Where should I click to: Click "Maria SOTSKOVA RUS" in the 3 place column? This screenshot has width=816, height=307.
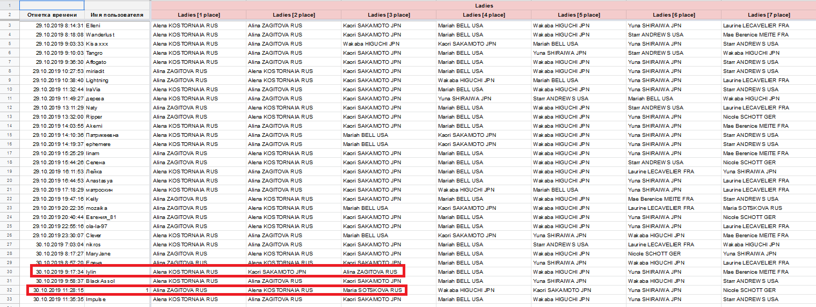(x=373, y=290)
